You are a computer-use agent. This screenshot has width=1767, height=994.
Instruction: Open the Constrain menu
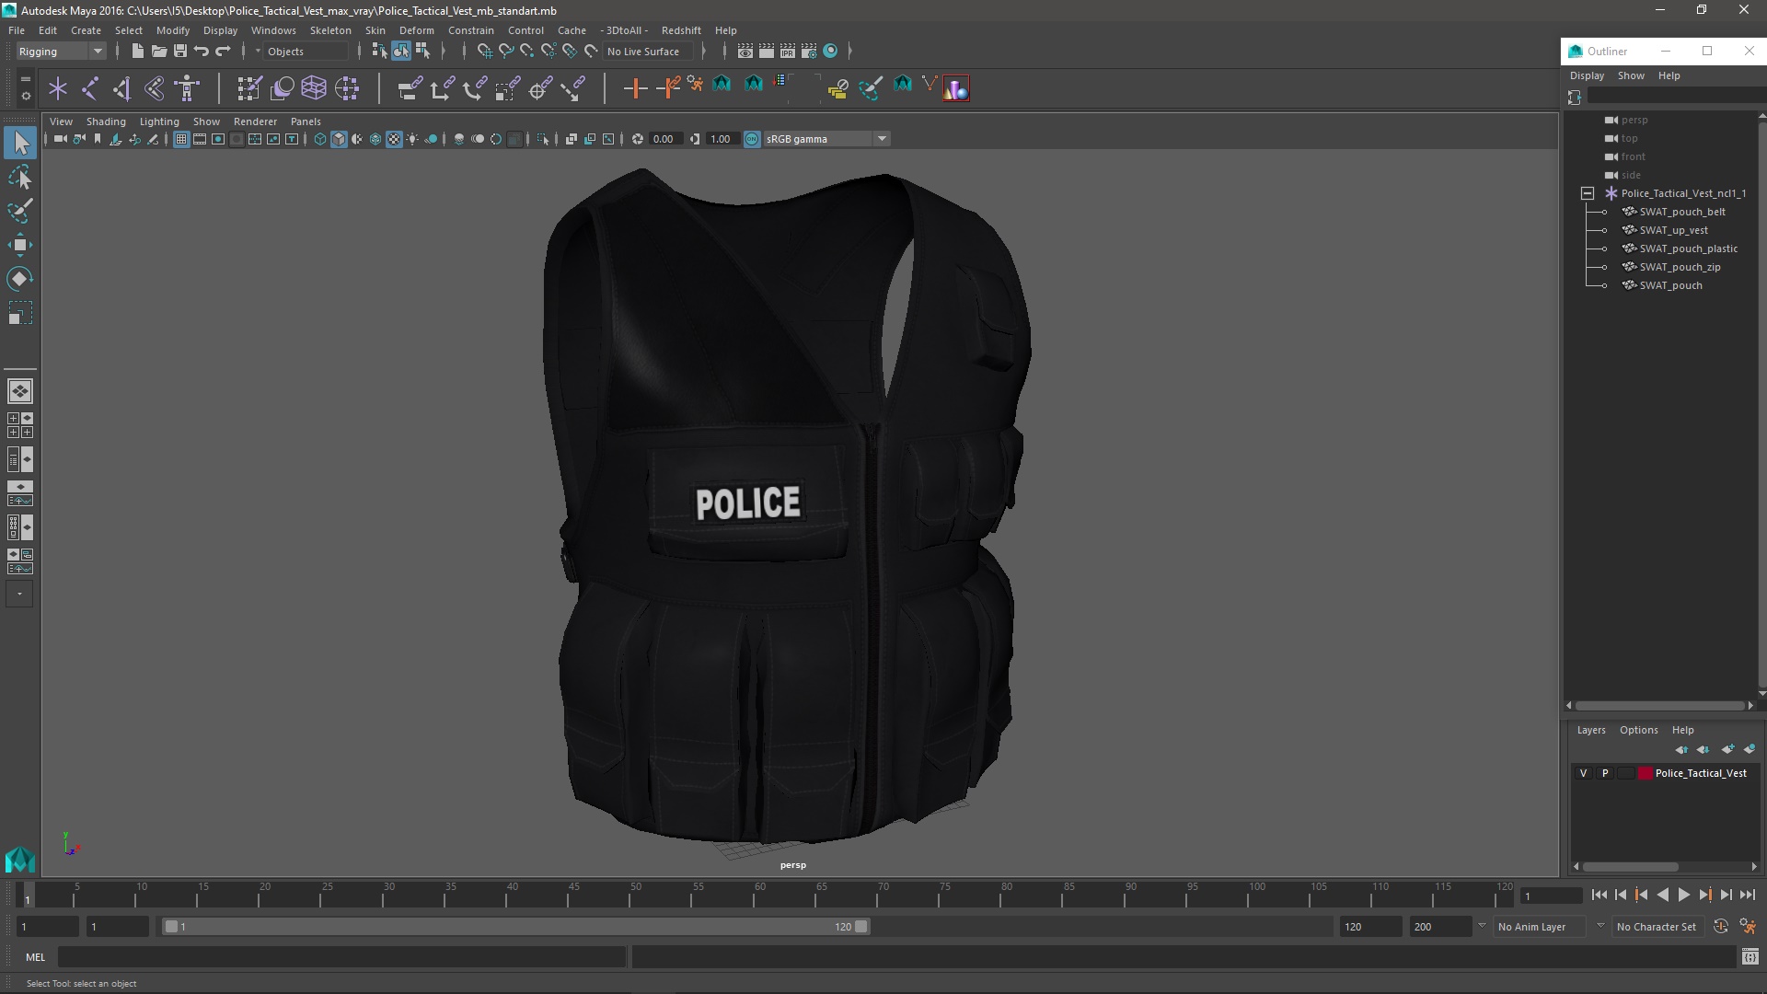click(471, 30)
